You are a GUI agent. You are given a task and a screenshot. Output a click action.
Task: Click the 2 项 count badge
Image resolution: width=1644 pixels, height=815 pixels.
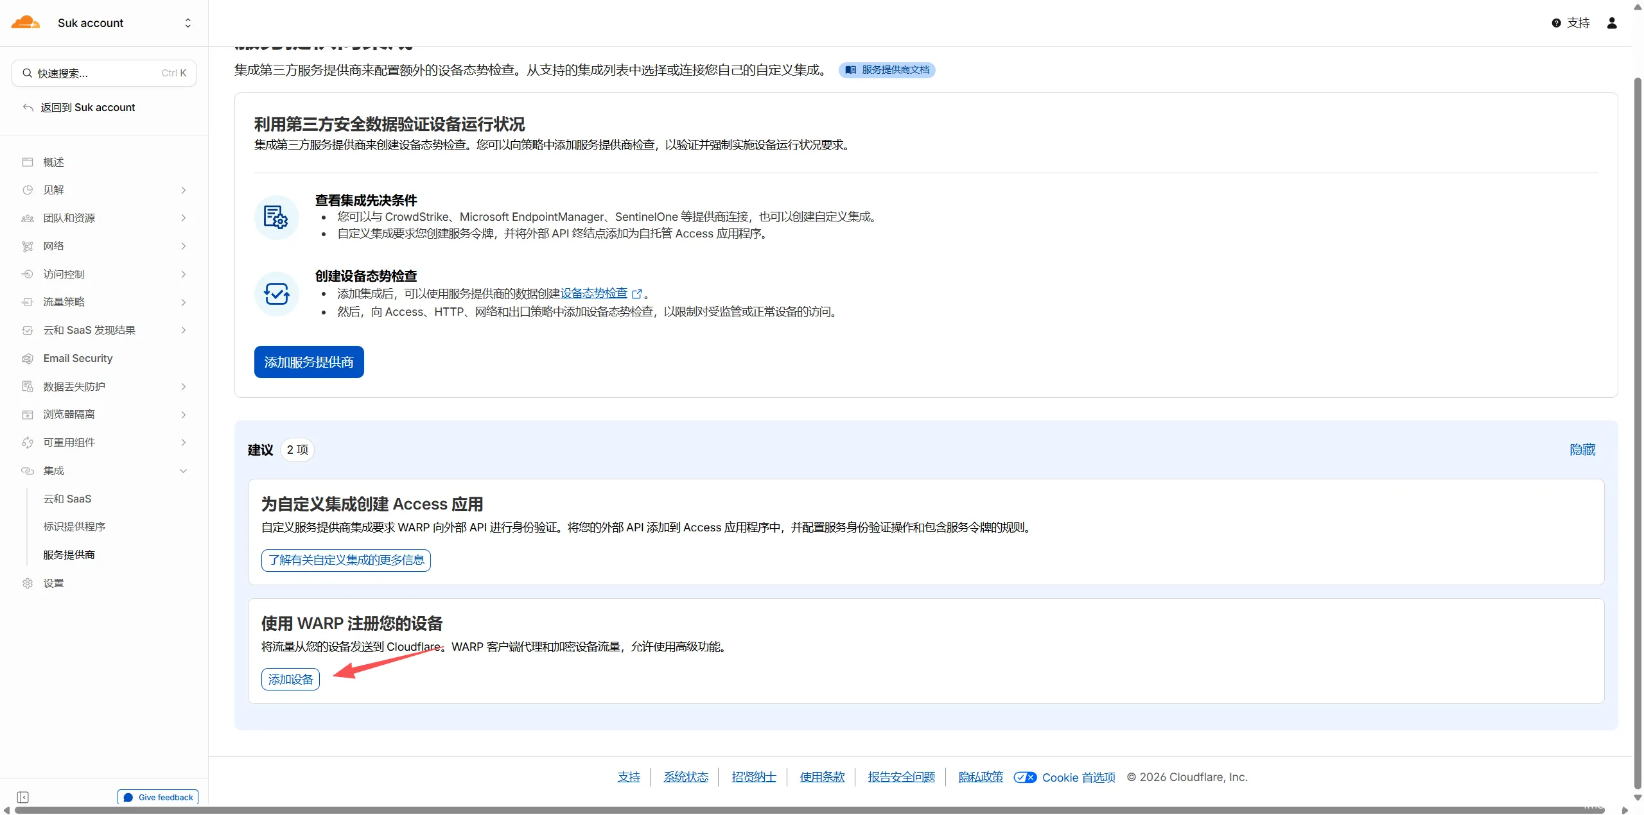pyautogui.click(x=297, y=450)
